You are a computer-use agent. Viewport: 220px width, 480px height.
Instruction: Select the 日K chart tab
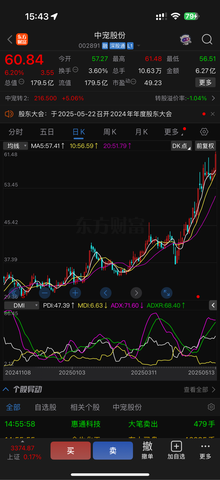tap(78, 132)
